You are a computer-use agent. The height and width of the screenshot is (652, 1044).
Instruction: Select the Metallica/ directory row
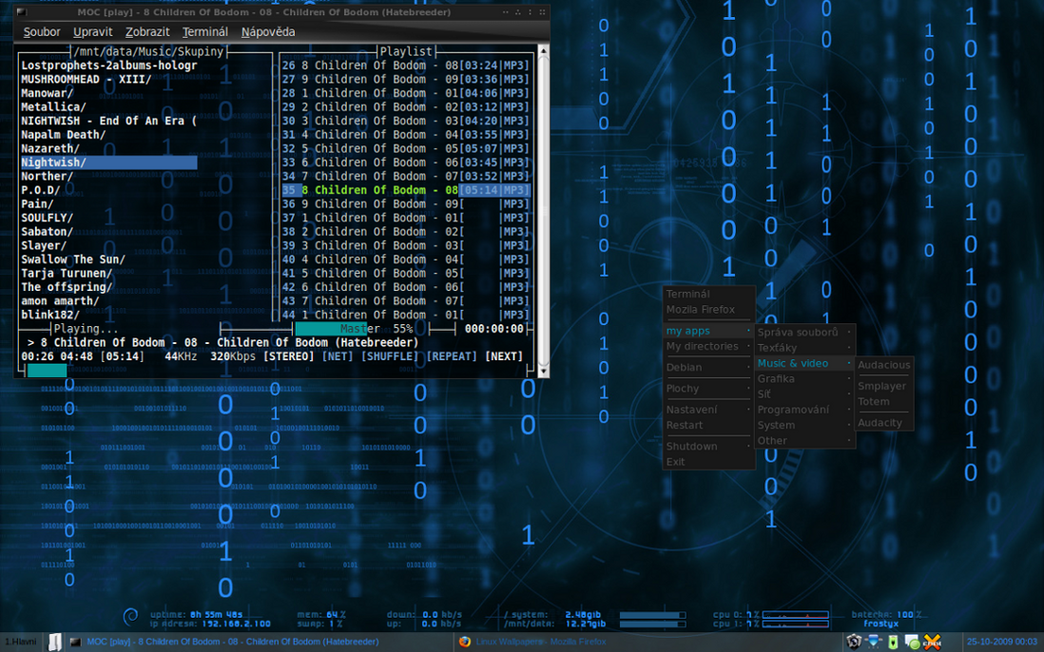coord(108,107)
